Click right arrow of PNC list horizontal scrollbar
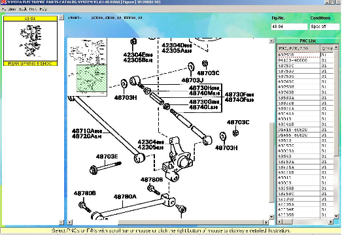Screen dimensions: 342x235 pos(331,221)
